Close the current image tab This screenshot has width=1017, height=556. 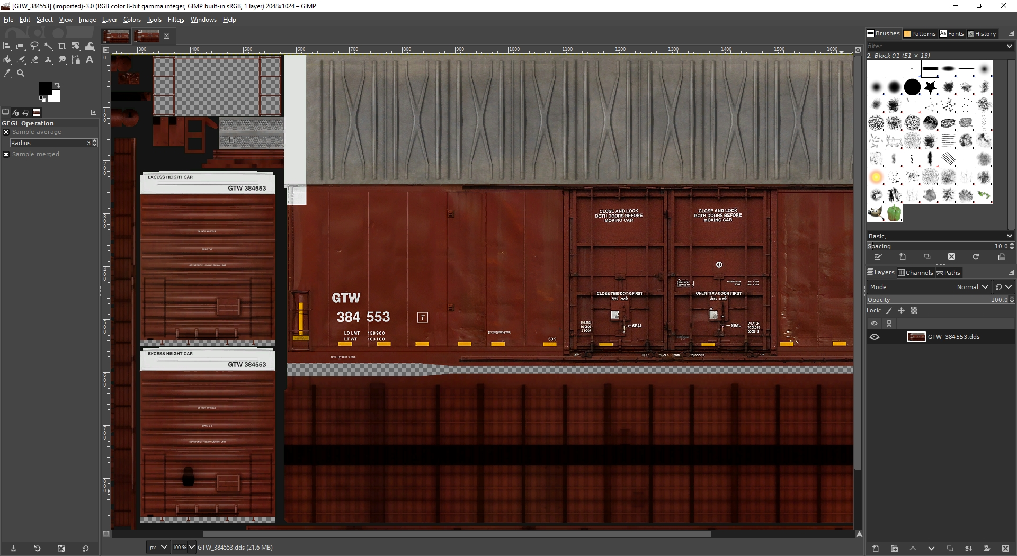point(166,36)
